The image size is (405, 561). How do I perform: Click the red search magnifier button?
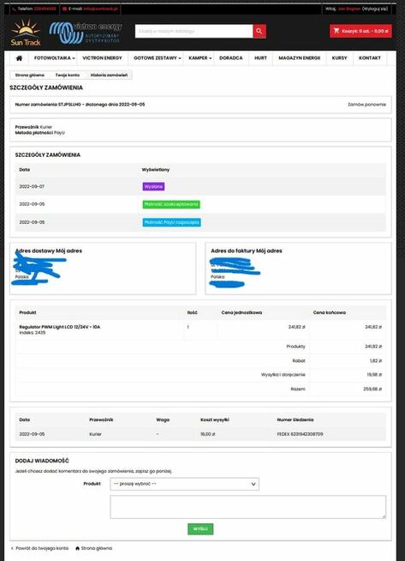(x=259, y=31)
